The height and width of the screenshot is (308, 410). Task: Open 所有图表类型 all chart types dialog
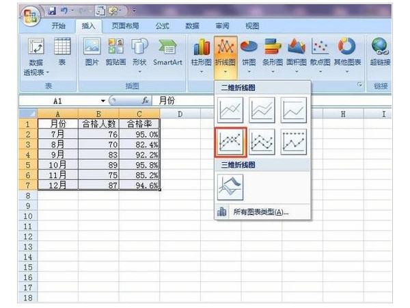262,212
